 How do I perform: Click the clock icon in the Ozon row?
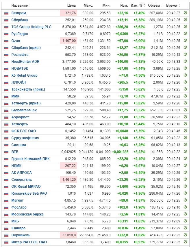pos(185,40)
